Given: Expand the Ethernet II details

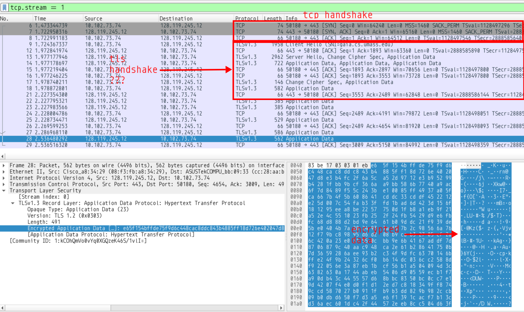Looking at the screenshot, I should pyautogui.click(x=4, y=172).
